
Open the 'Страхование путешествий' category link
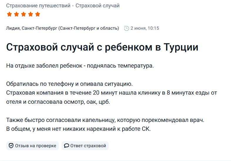pos(38,6)
